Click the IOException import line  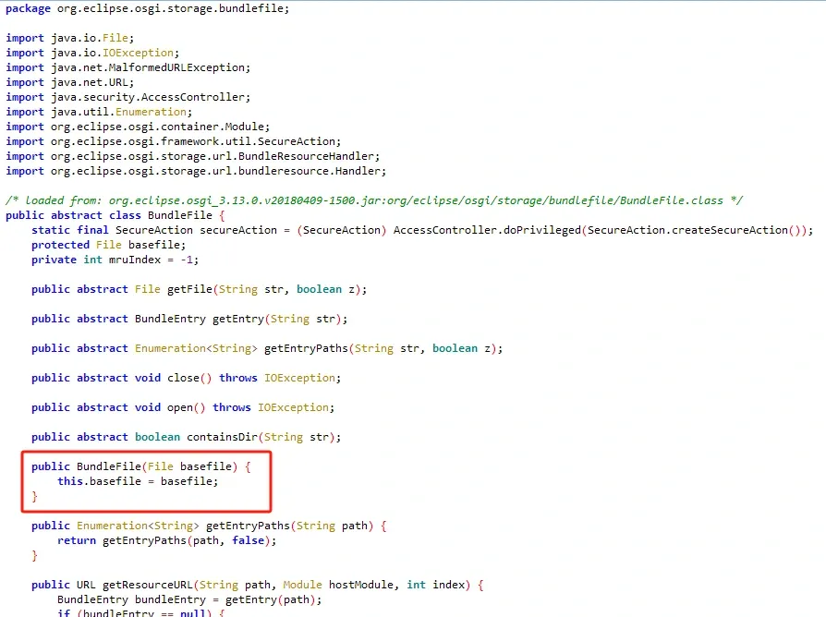[x=92, y=53]
